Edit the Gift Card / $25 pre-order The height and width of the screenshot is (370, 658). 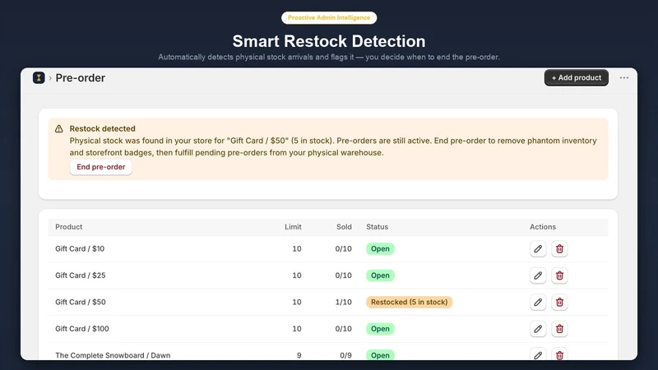[x=538, y=275]
